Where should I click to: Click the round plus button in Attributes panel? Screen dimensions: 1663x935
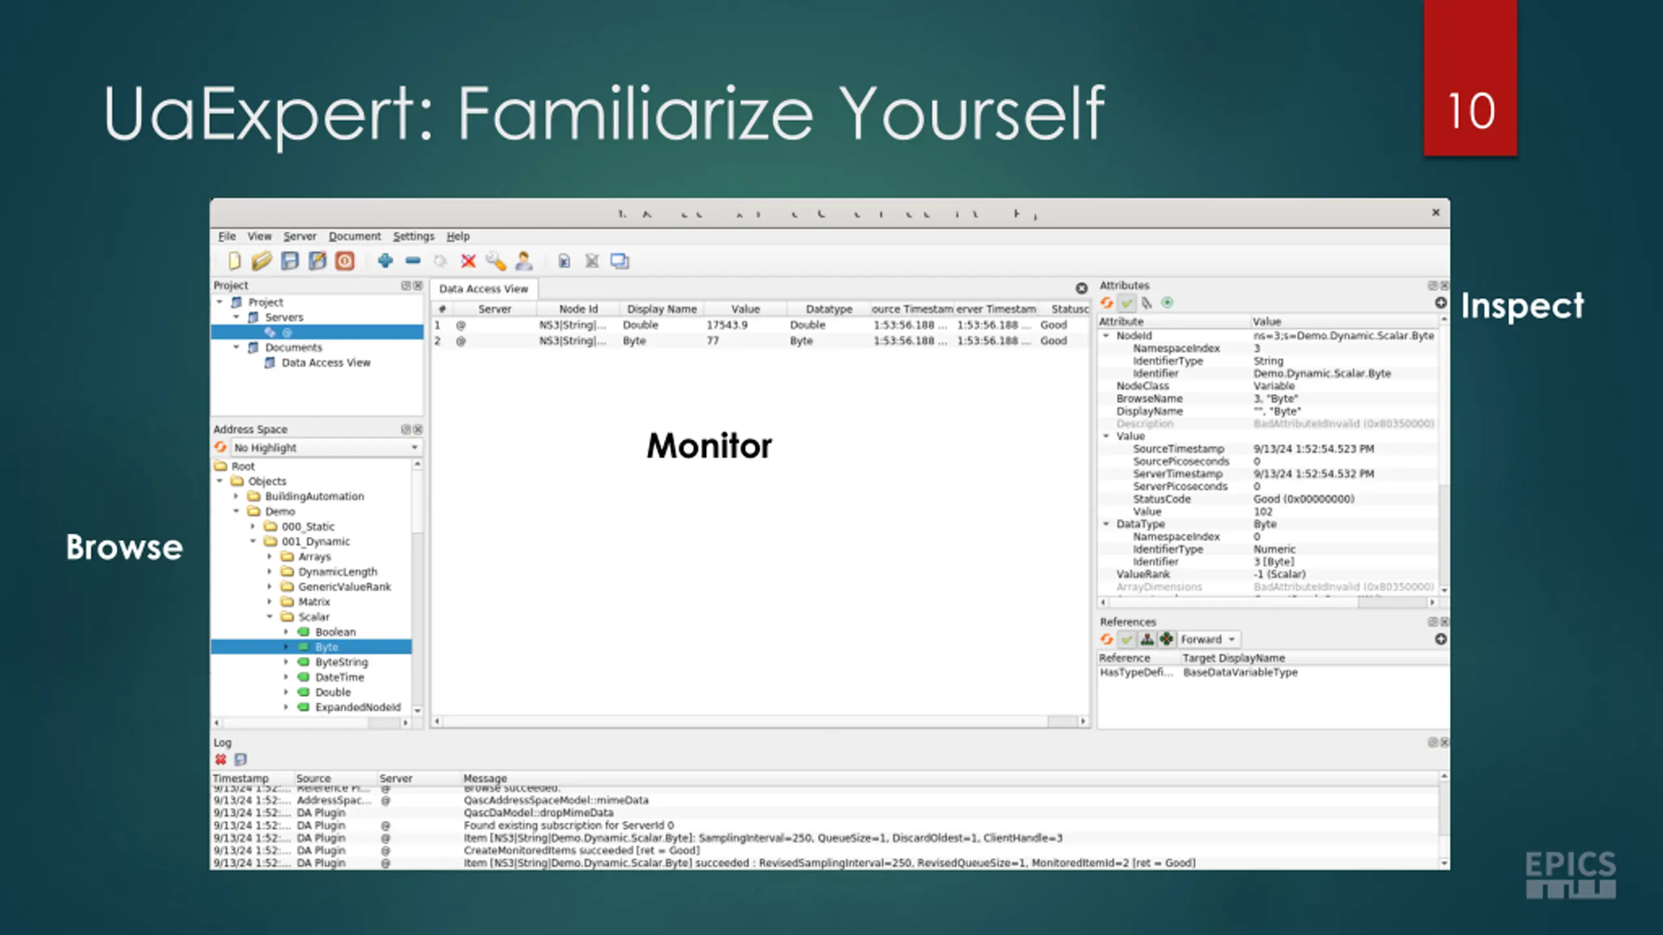1440,303
